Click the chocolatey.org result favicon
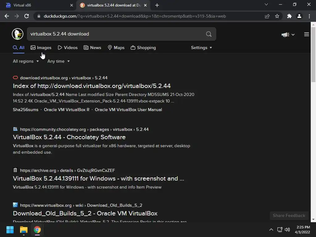The width and height of the screenshot is (316, 237). [15, 129]
